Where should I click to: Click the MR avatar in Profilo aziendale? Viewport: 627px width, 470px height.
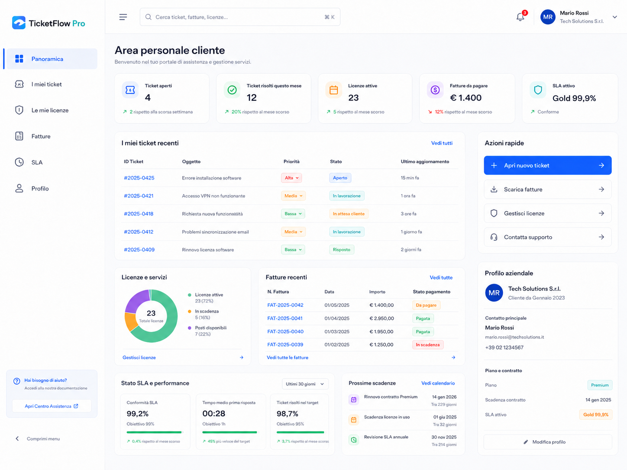(x=494, y=293)
